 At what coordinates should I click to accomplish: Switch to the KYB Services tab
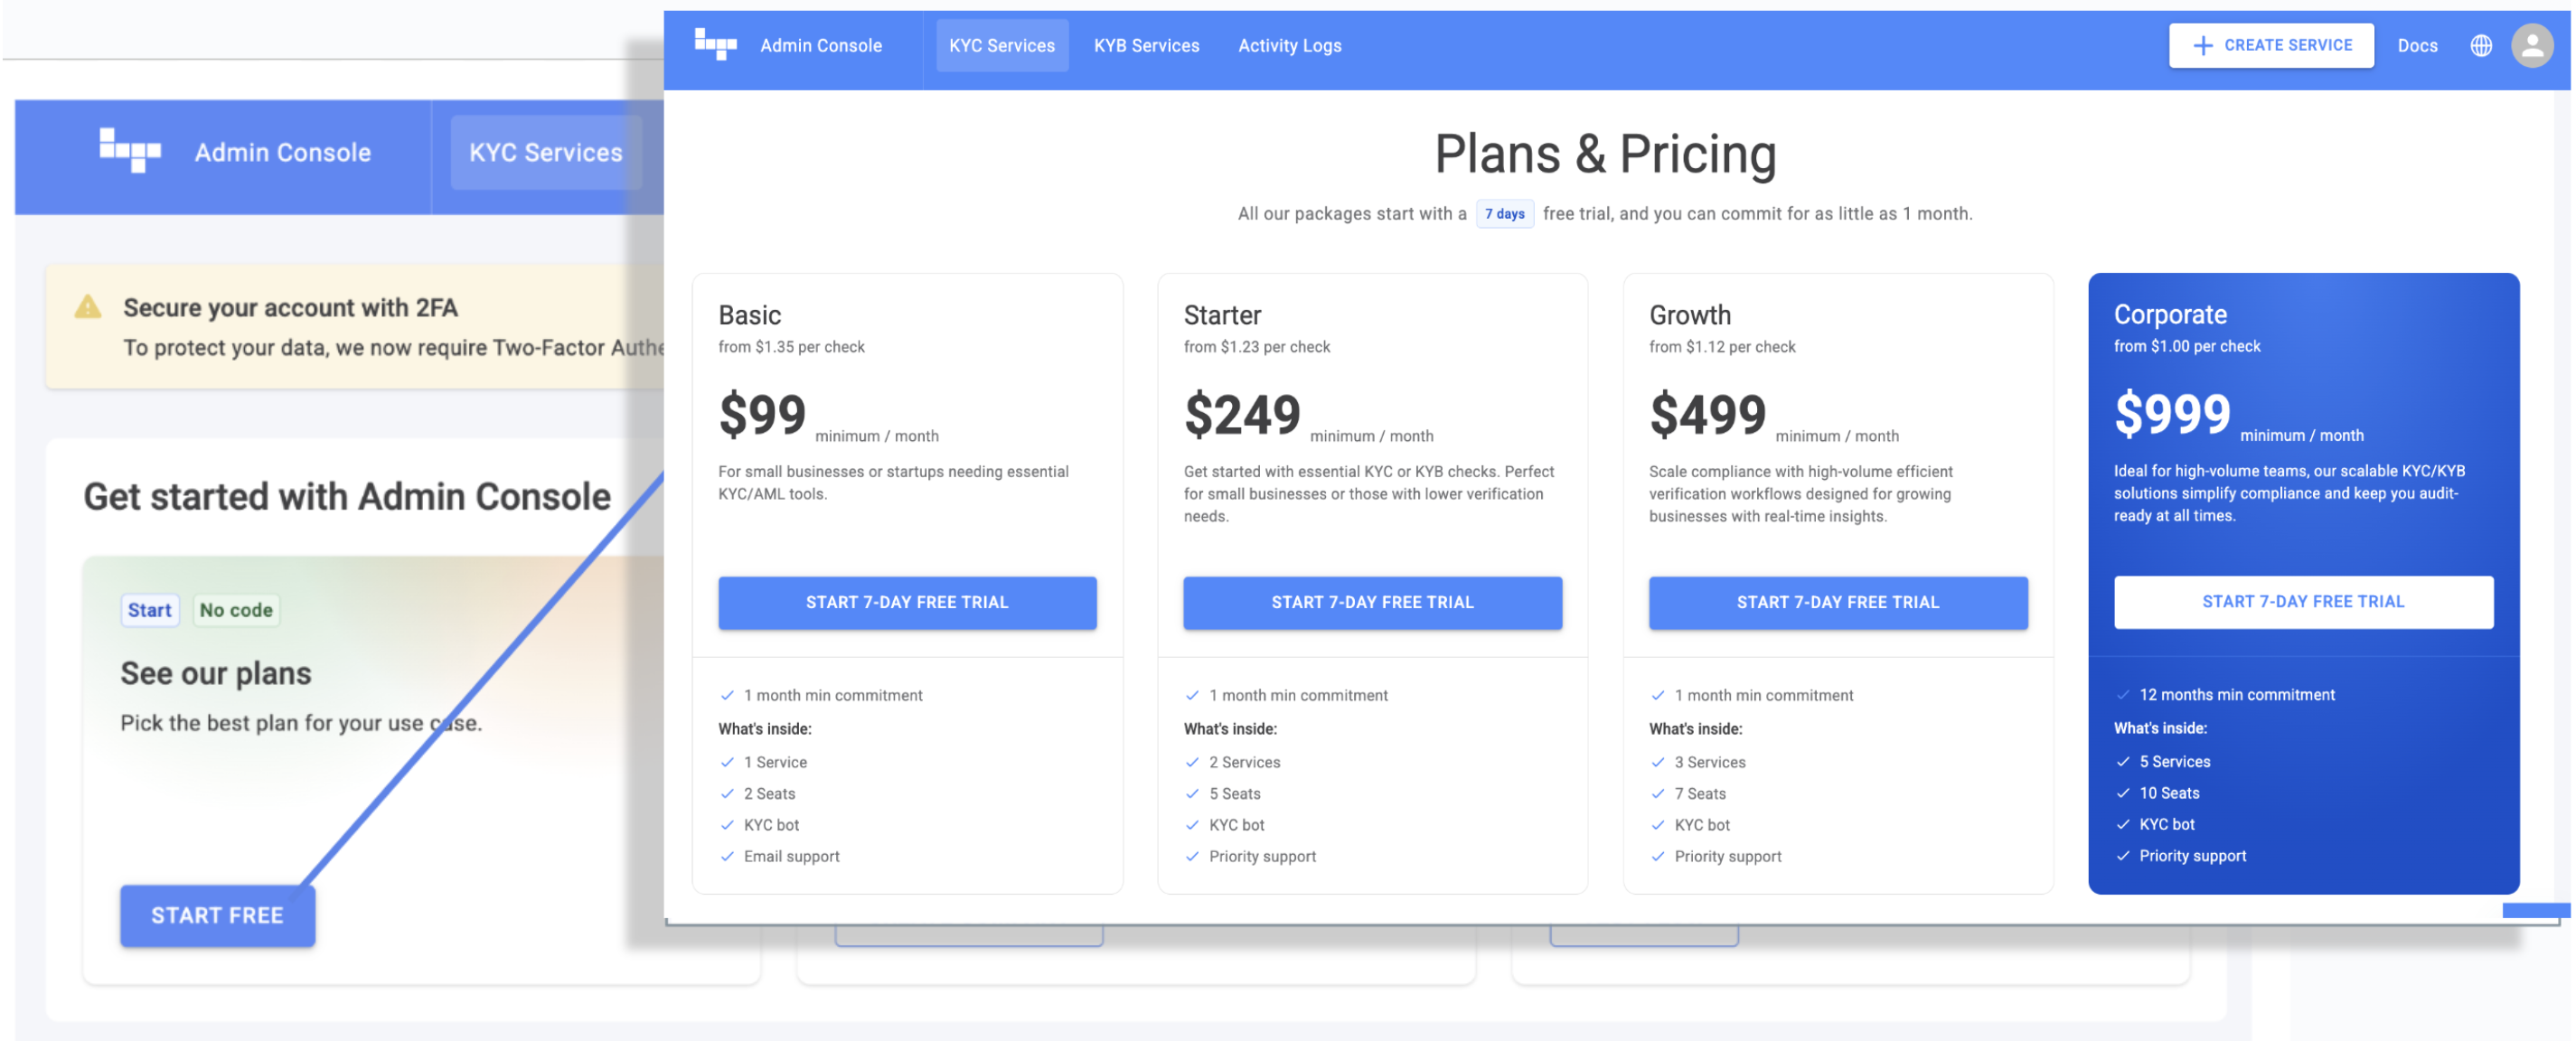click(1146, 46)
